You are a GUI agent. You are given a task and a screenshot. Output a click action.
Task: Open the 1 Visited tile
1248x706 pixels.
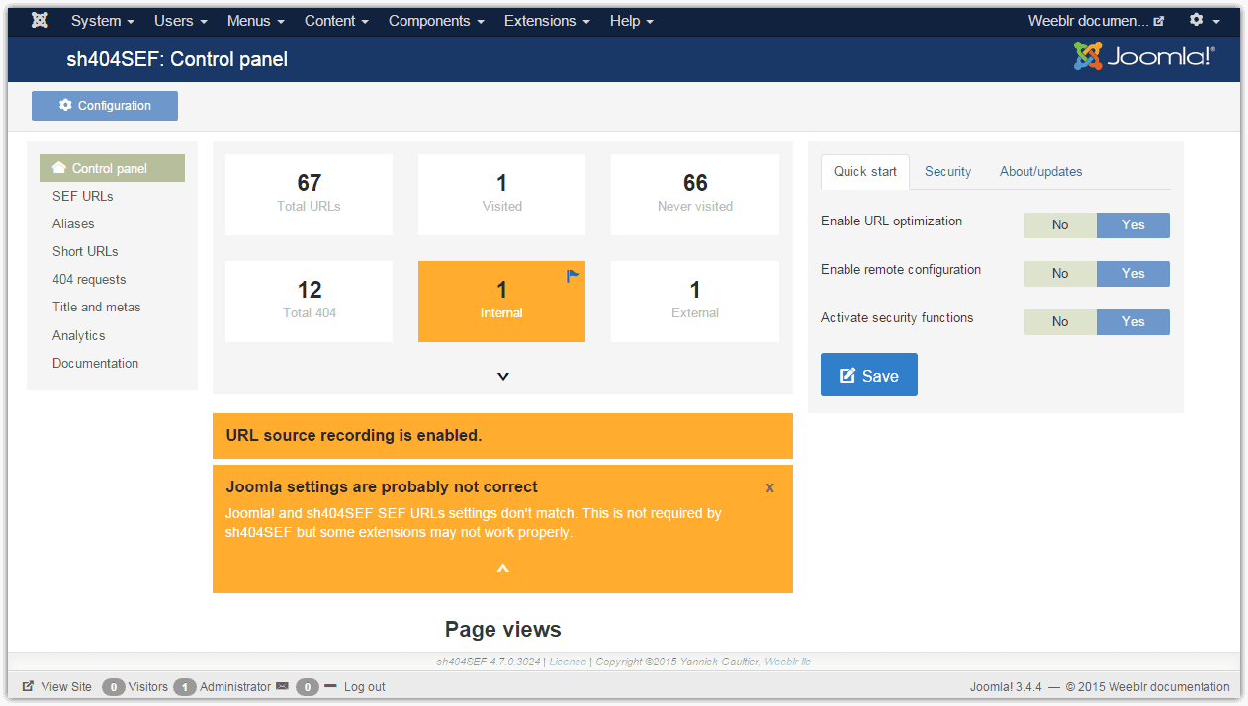coord(502,195)
